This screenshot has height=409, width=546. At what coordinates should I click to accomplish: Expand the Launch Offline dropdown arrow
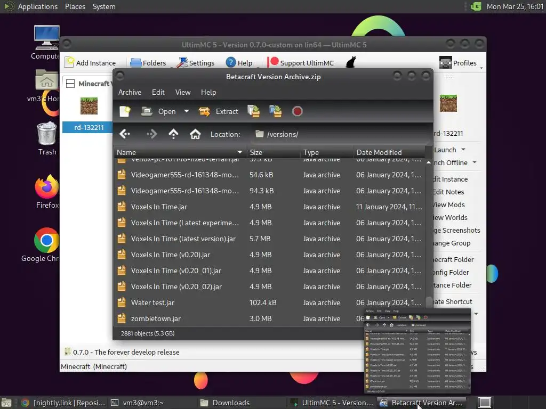[475, 162]
